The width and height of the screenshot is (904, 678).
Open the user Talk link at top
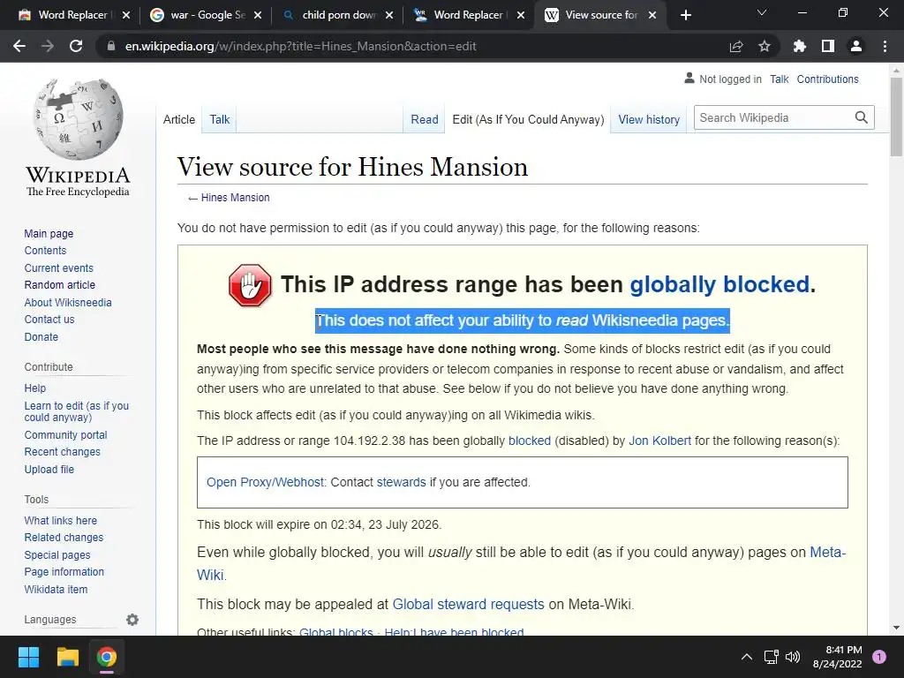pos(779,79)
